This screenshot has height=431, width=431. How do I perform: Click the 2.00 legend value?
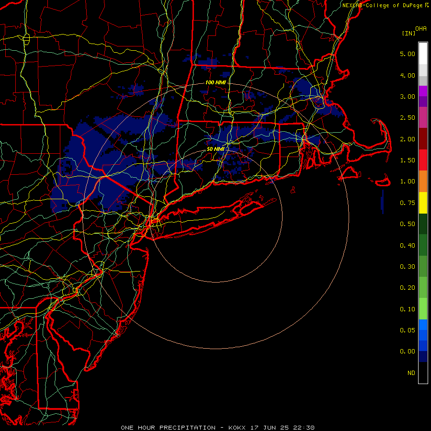pos(408,139)
